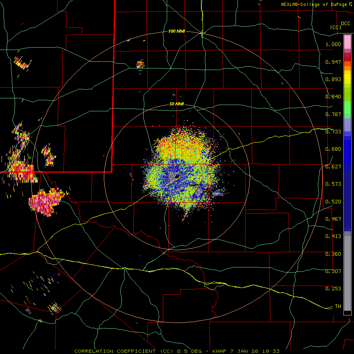Click the DCC label above legend
354x354 pixels.
tap(346, 24)
